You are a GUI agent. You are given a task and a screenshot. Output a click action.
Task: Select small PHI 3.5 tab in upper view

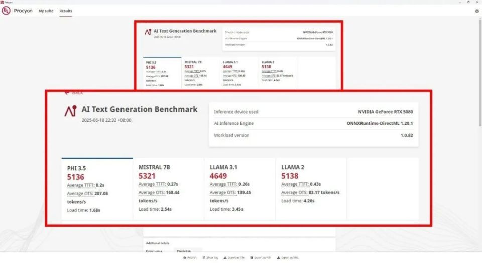click(162, 73)
